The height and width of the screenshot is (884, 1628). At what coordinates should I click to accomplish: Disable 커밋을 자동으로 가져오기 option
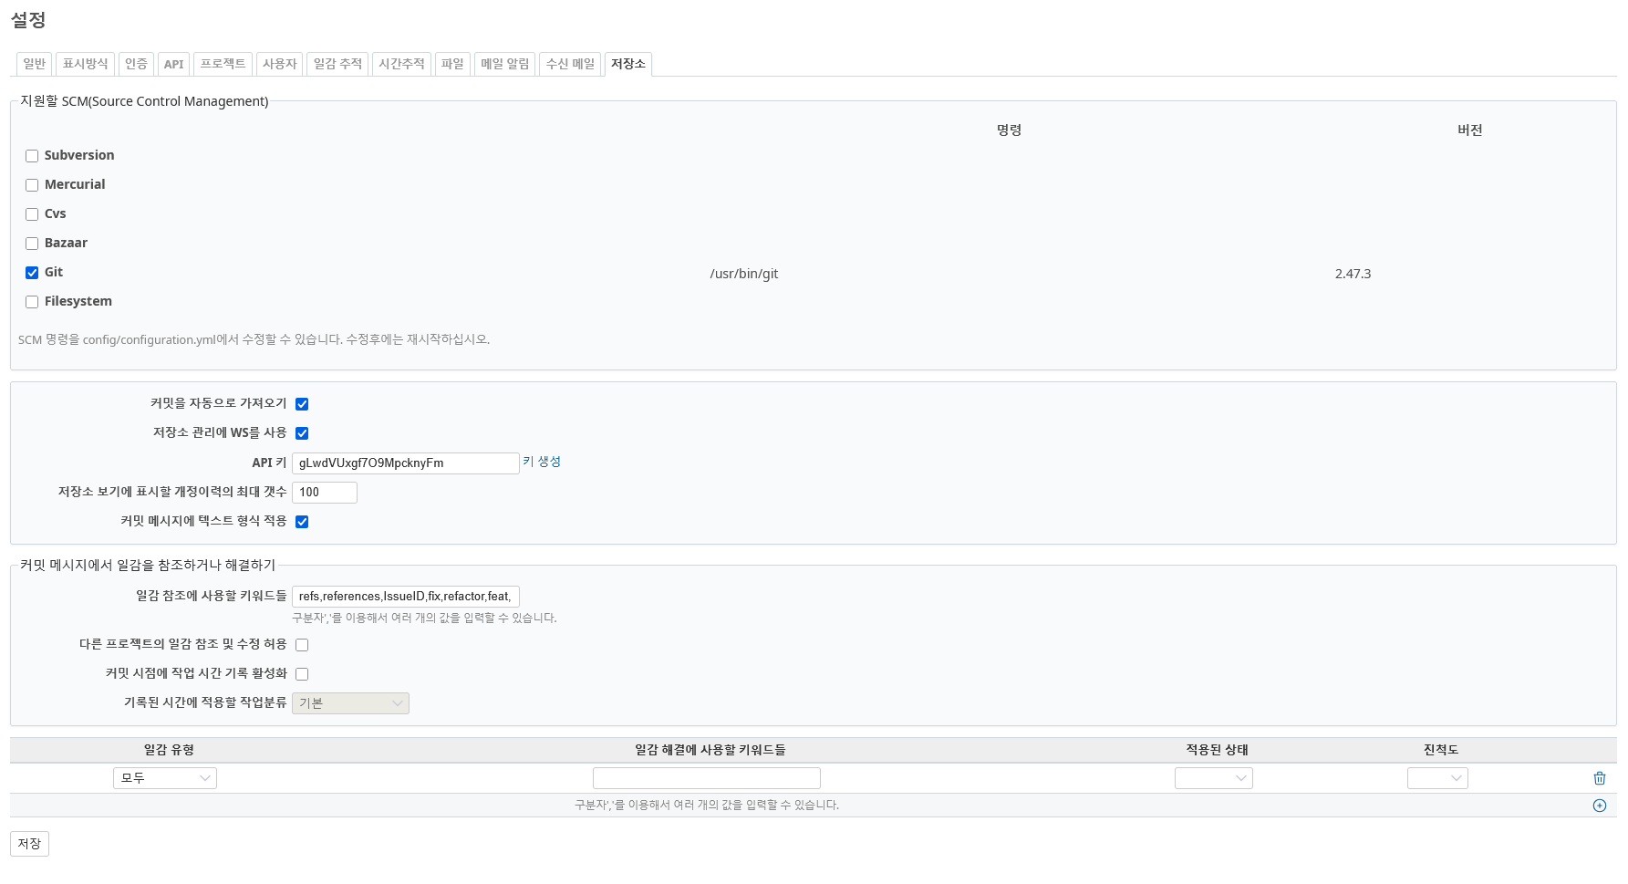[x=301, y=403]
